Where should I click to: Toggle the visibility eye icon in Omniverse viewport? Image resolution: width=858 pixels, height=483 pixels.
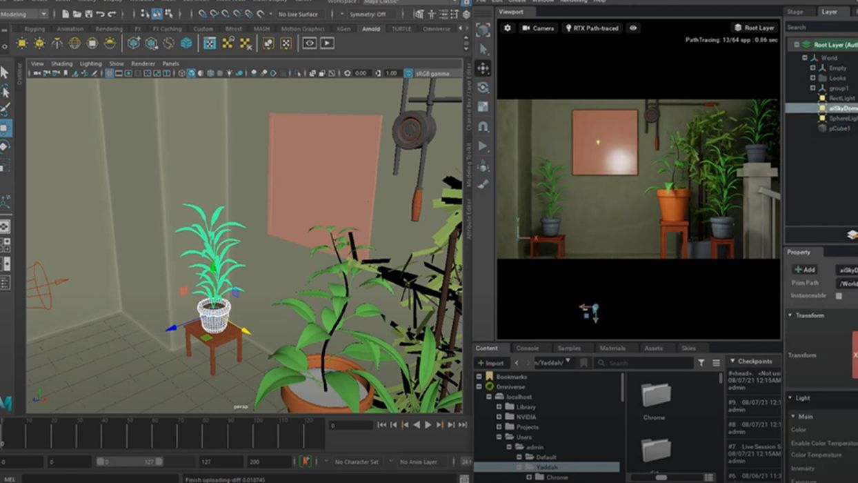point(633,28)
